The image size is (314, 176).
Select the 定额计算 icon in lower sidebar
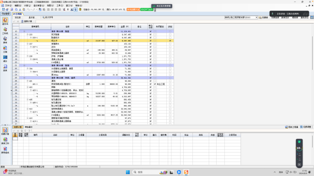[x=5, y=131]
